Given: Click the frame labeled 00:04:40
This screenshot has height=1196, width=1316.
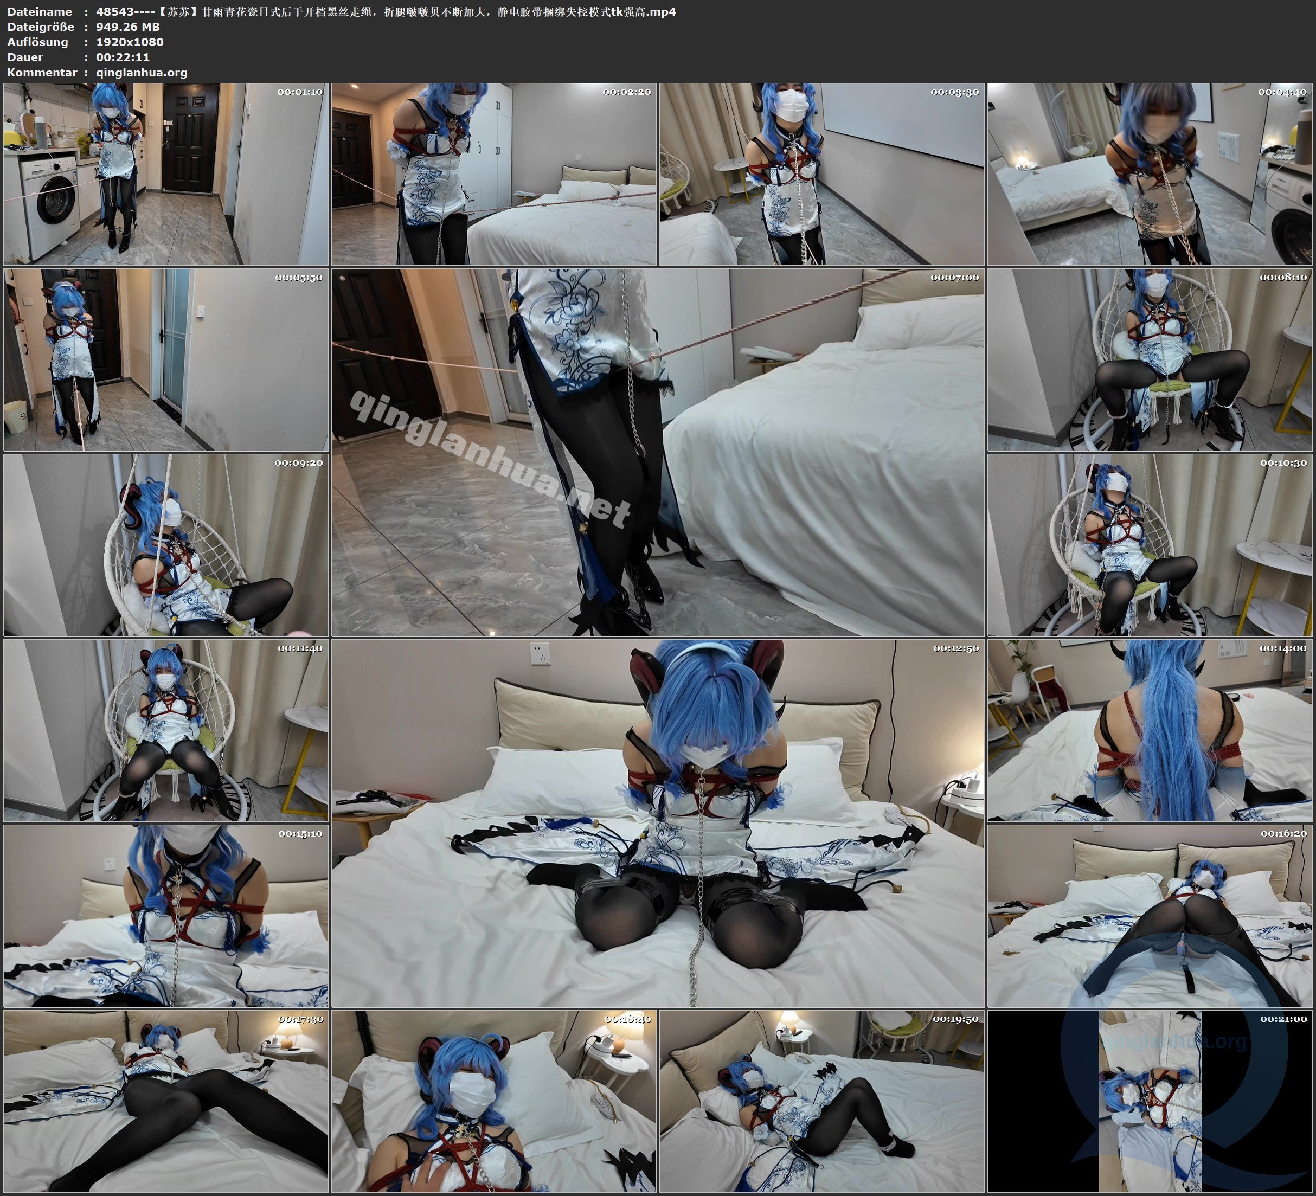Looking at the screenshot, I should (1150, 173).
